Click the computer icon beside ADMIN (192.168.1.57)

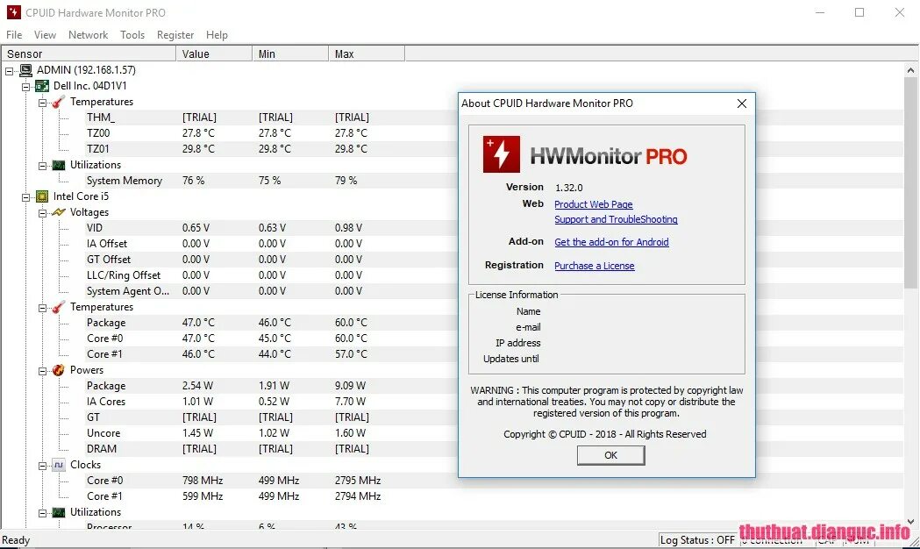25,70
